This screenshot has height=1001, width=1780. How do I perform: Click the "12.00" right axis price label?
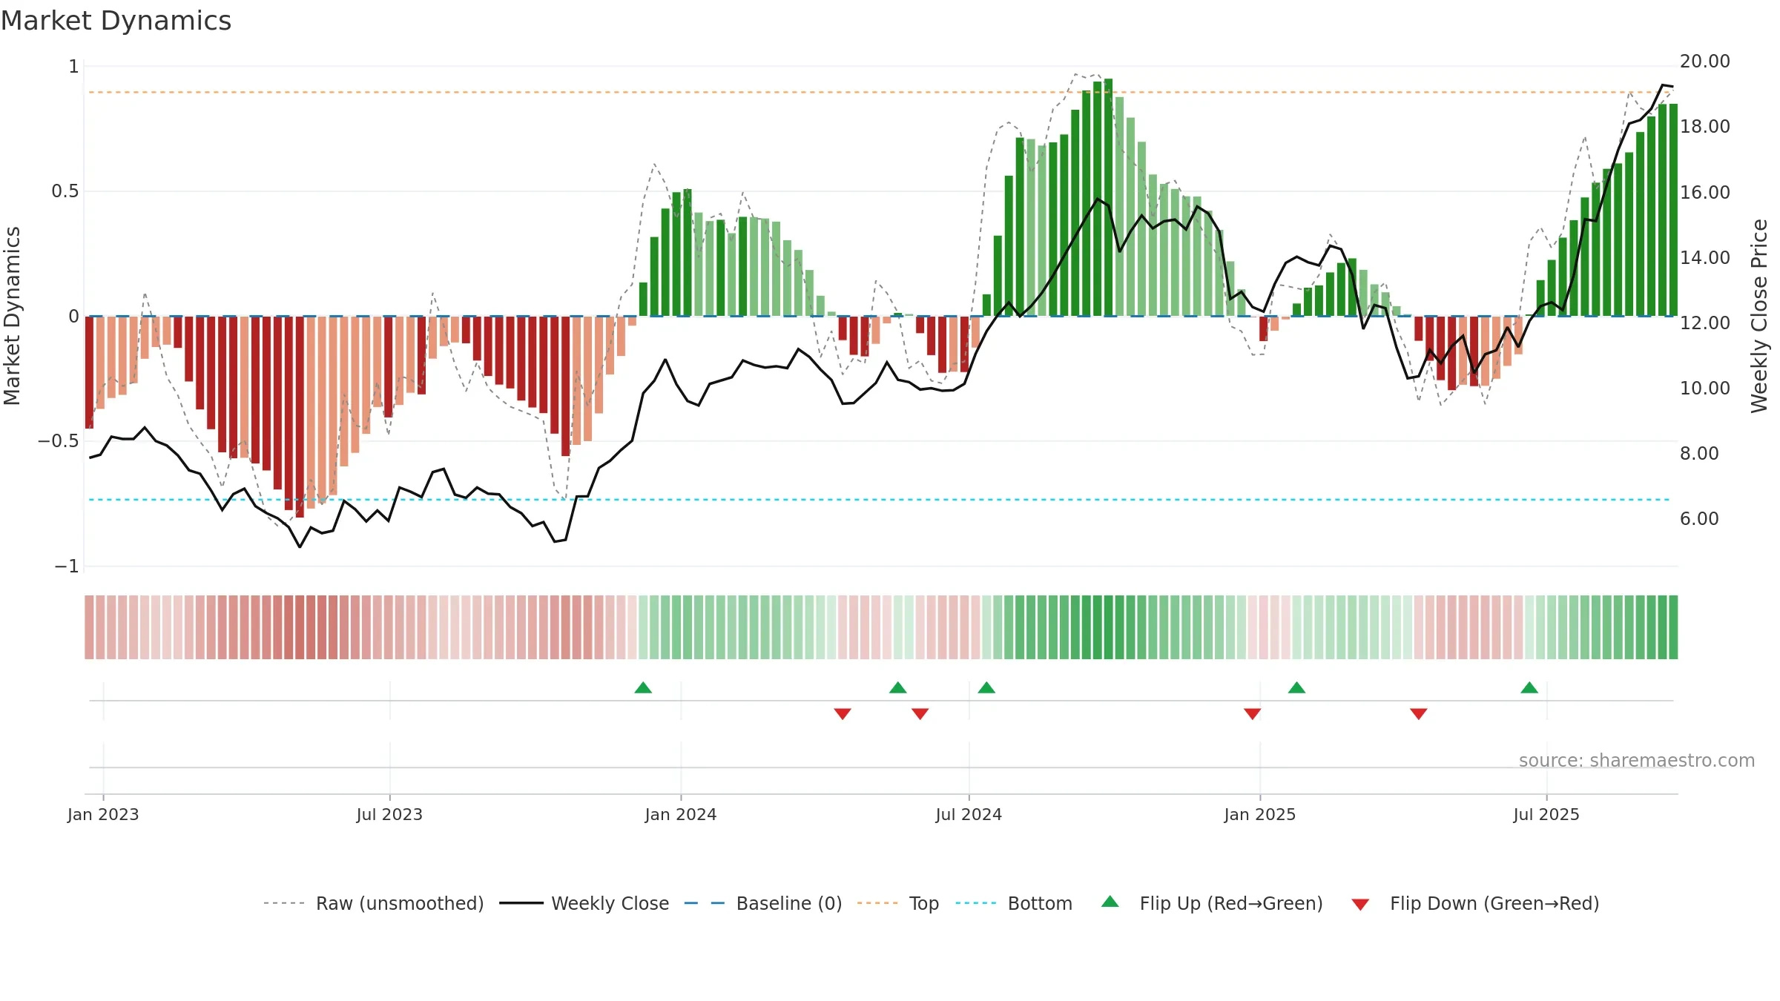coord(1705,323)
